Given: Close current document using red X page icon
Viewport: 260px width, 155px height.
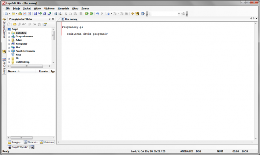Looking at the screenshot, I should (x=25, y=14).
